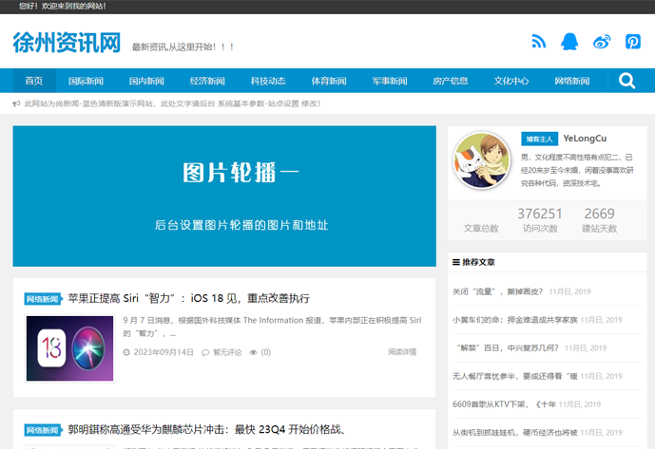Open 国际新闻 navigation item
This screenshot has height=449, width=655.
[87, 81]
